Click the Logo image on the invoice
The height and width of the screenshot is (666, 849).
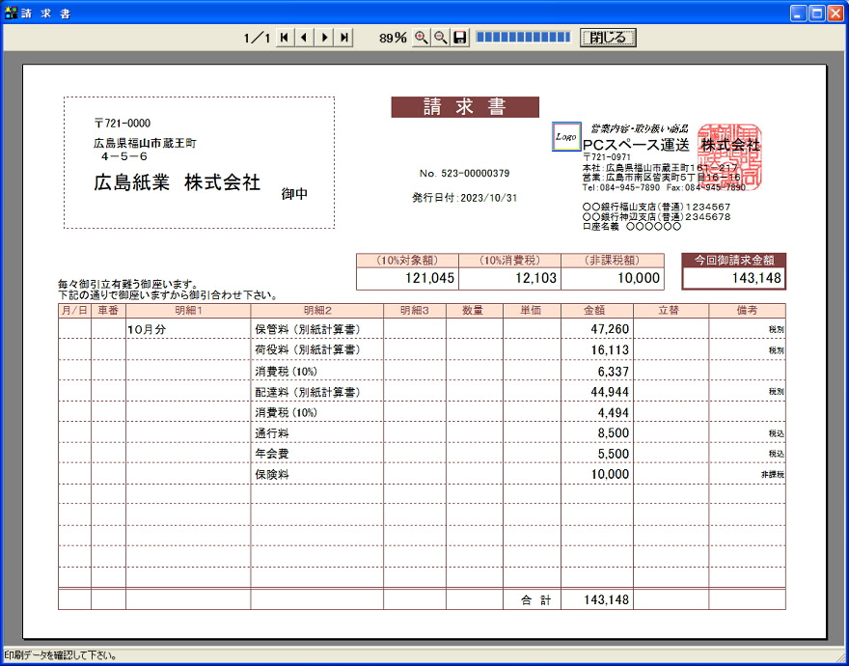(x=566, y=136)
